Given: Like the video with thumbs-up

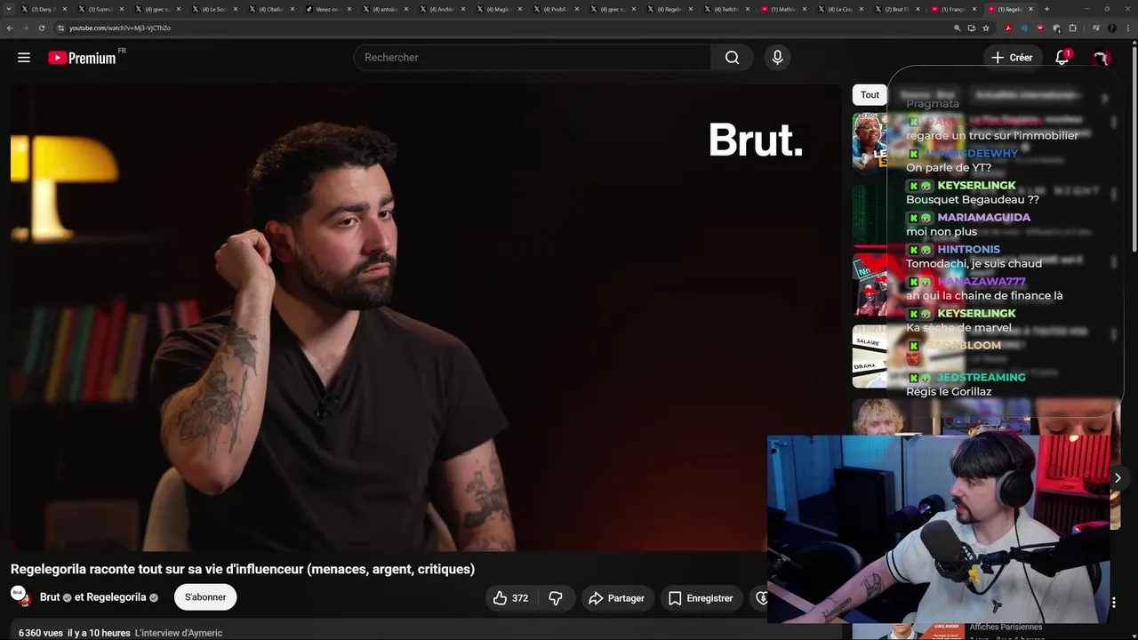Looking at the screenshot, I should [x=510, y=598].
